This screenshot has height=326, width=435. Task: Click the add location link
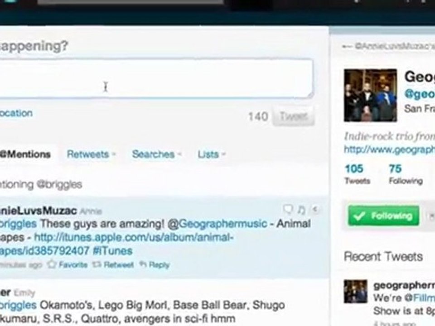pyautogui.click(x=16, y=113)
